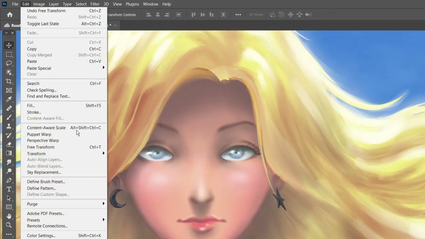Select the Horizontal Type tool
The width and height of the screenshot is (425, 239).
9,189
